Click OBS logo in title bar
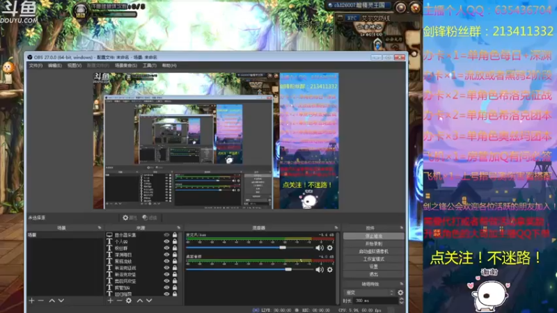557x313 pixels. pos(30,57)
